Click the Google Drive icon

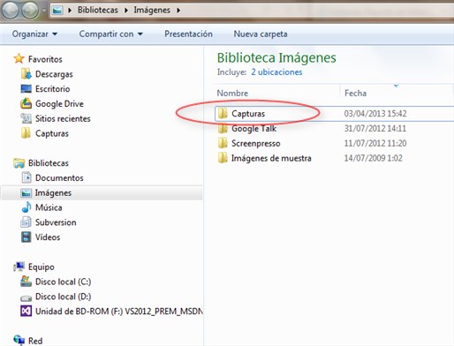[x=26, y=103]
